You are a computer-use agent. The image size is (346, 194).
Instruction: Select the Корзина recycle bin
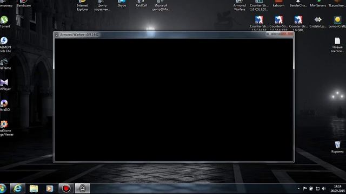coord(337,147)
